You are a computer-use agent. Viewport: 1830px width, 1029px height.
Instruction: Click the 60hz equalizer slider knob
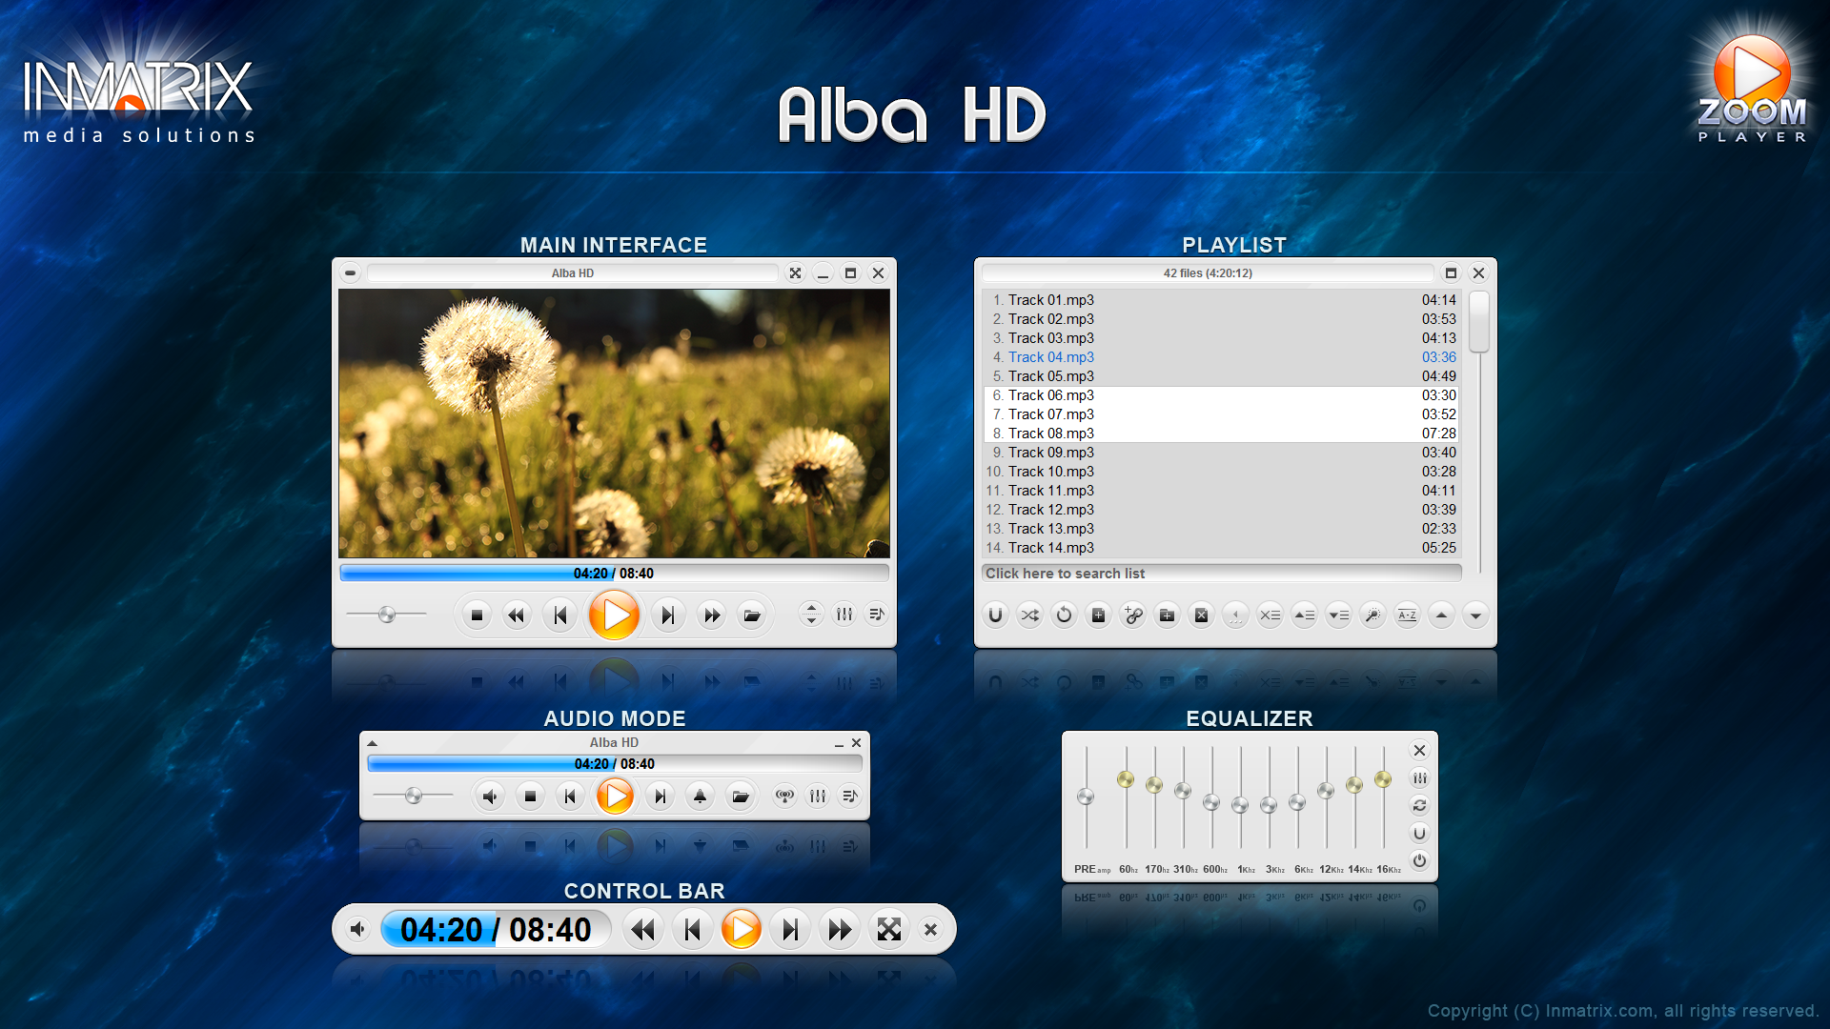(x=1126, y=779)
